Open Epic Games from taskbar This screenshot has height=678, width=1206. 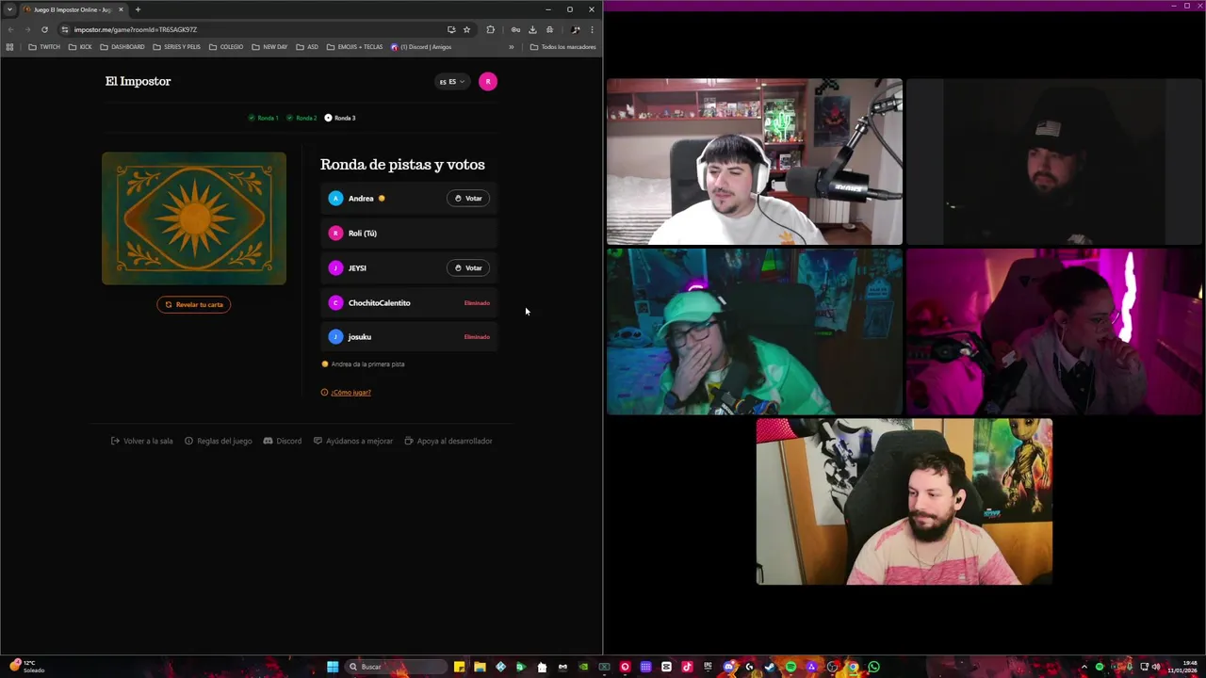coord(709,667)
